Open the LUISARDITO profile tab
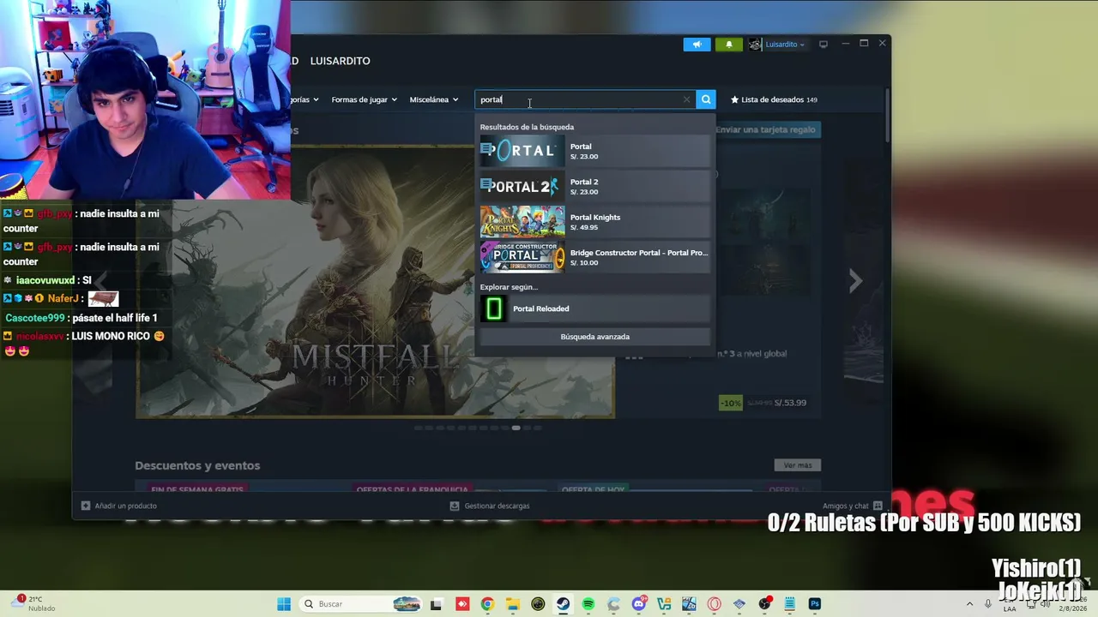Viewport: 1098px width, 617px height. 340,61
